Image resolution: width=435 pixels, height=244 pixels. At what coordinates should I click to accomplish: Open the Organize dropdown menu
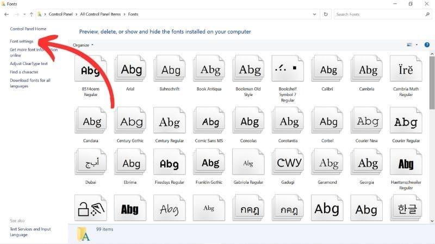(83, 45)
